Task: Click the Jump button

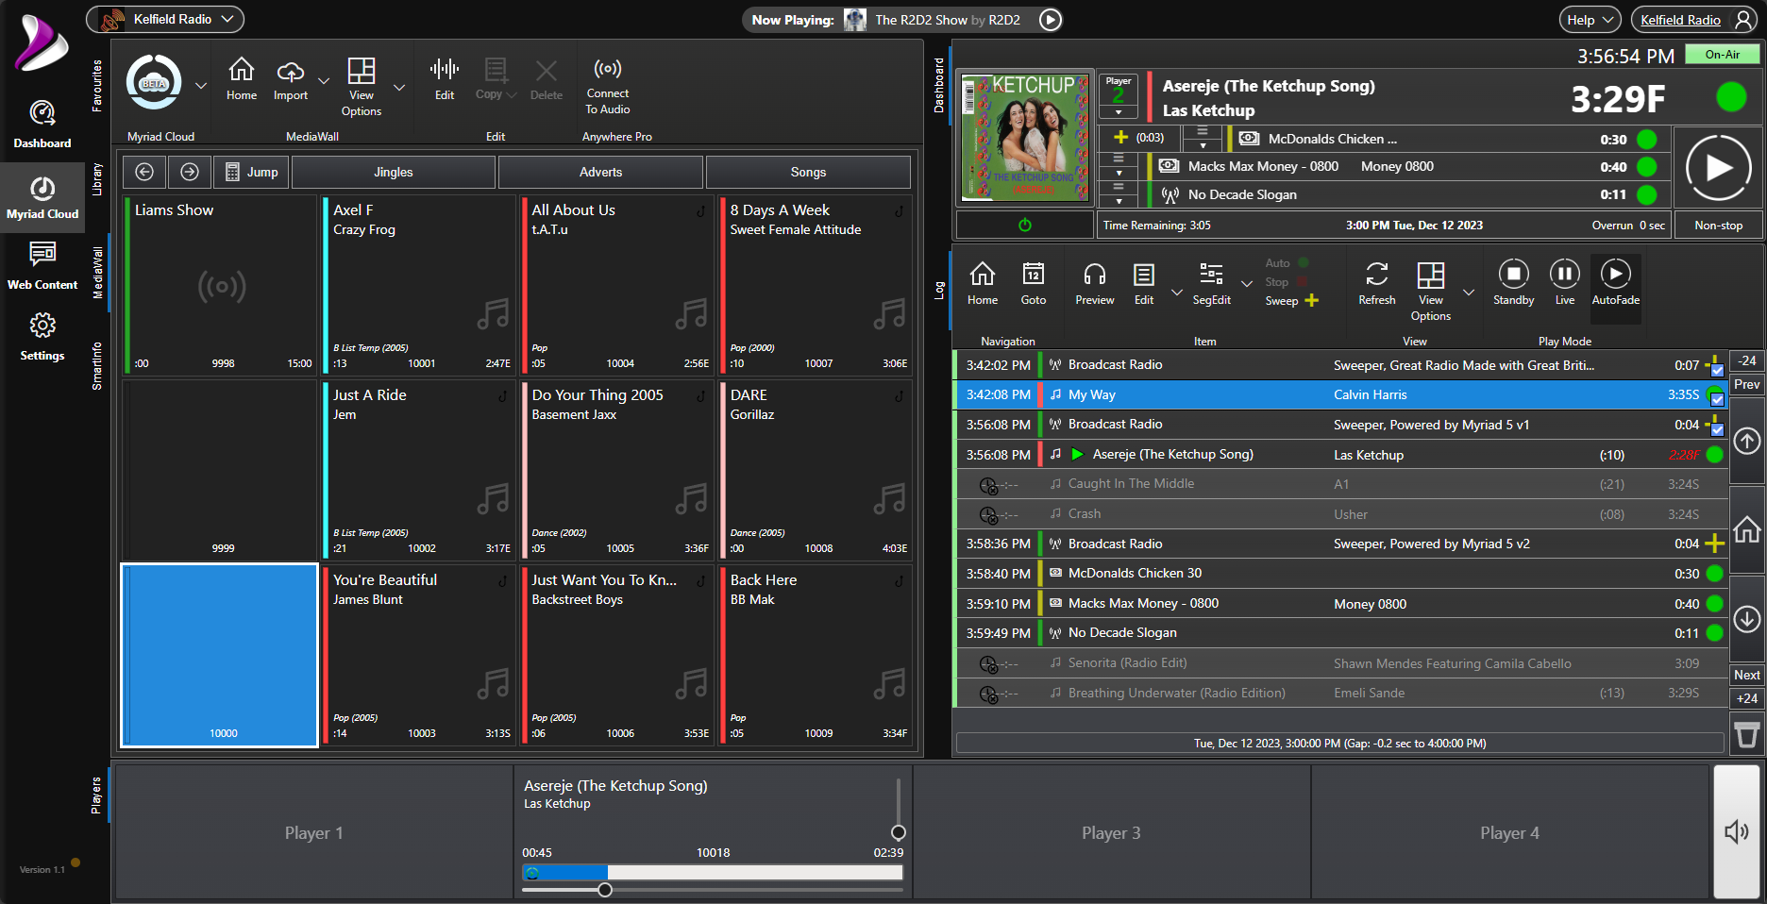Action: pos(252,172)
